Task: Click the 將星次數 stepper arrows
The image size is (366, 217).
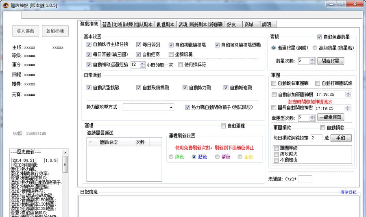Action: coord(312,61)
